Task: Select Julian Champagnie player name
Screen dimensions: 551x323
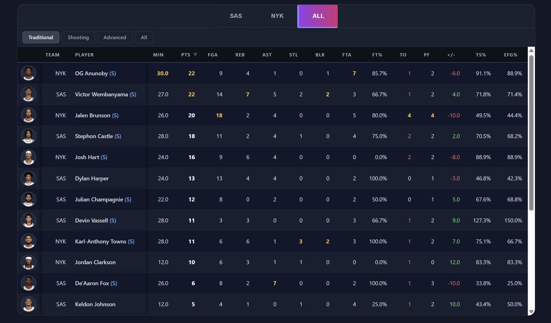Action: pos(99,199)
